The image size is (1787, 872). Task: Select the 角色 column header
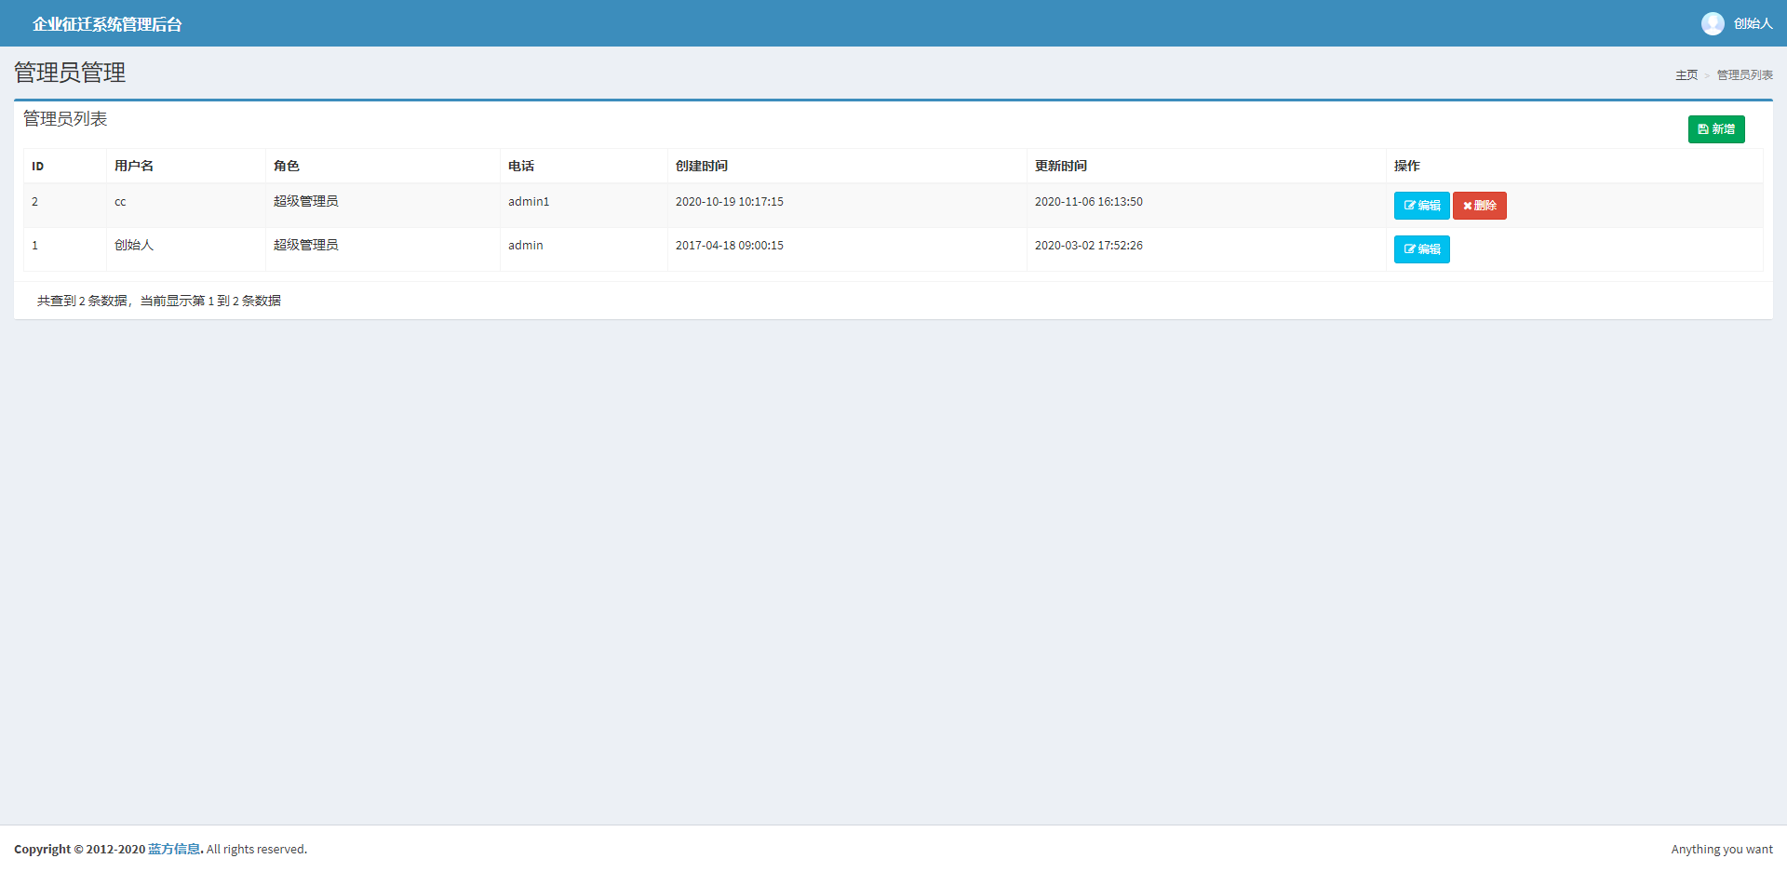(x=287, y=167)
